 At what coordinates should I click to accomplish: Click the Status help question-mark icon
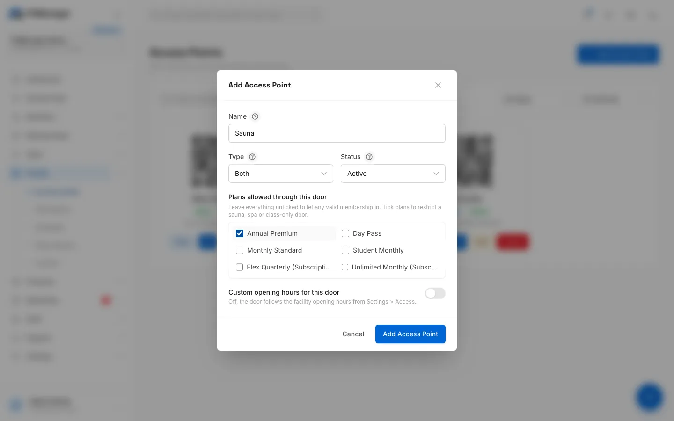pyautogui.click(x=369, y=157)
